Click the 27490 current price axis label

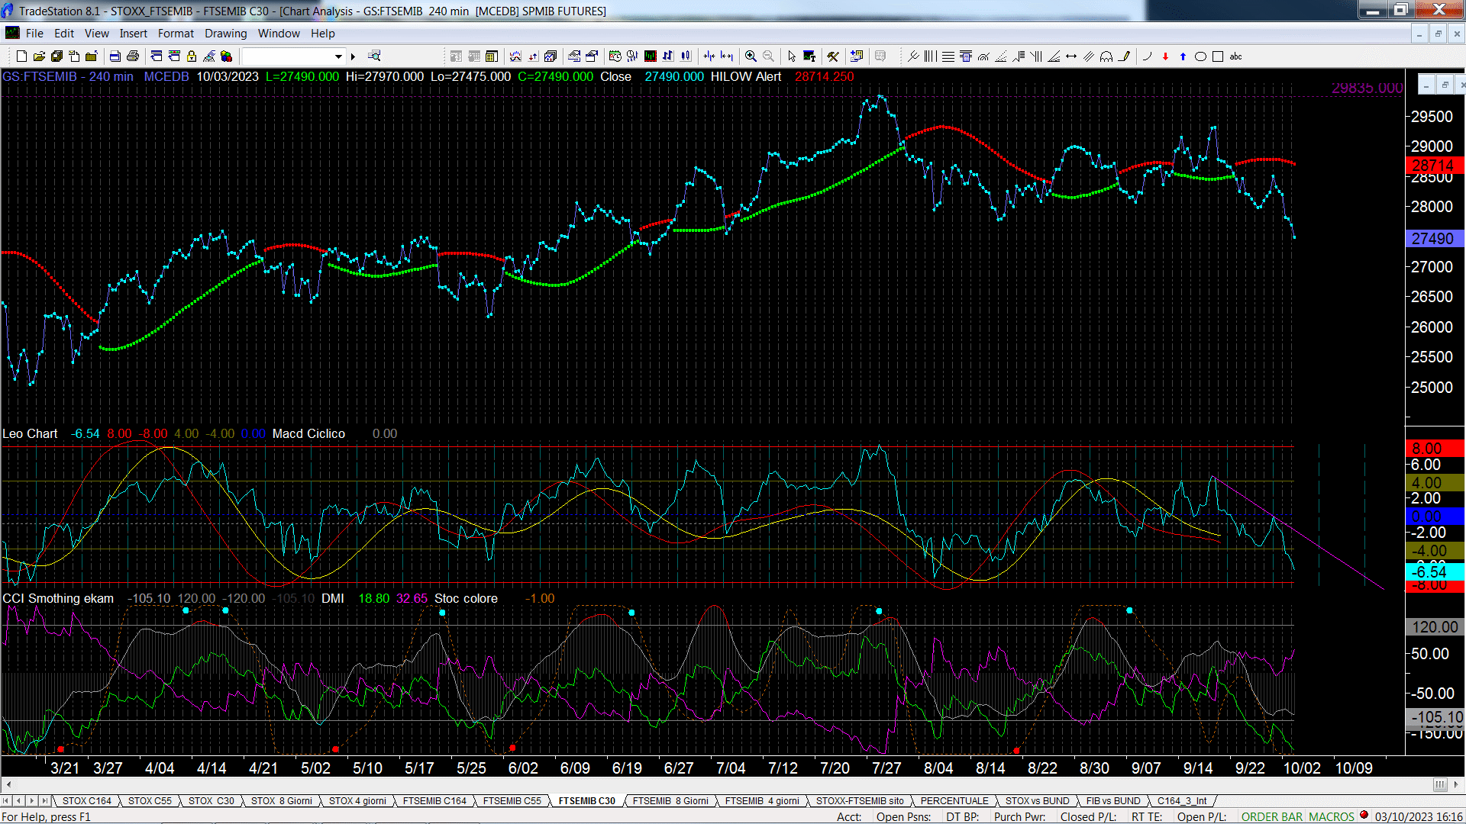tap(1434, 239)
